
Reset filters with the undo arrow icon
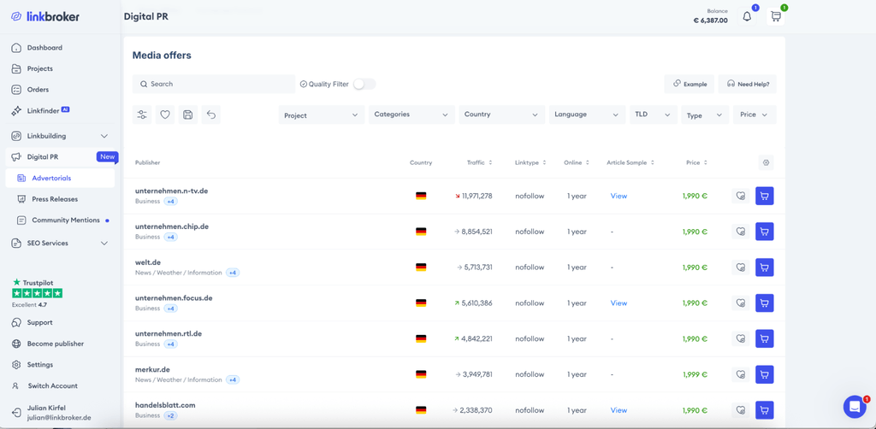(x=210, y=115)
